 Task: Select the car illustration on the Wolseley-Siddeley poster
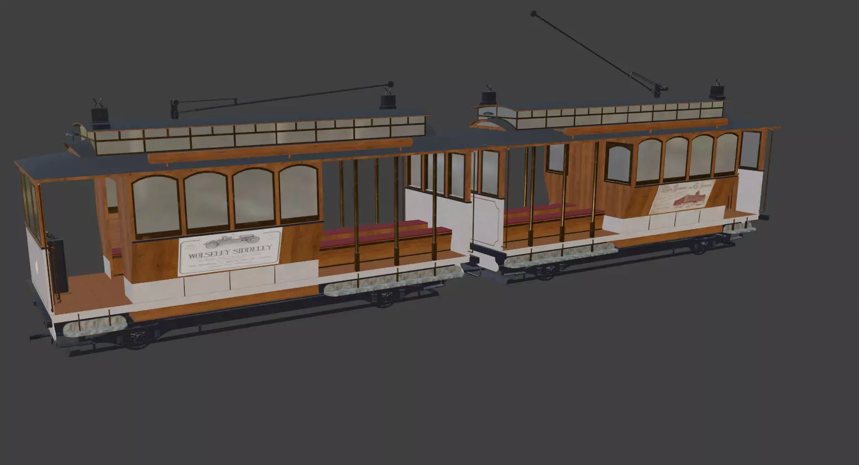pos(231,241)
